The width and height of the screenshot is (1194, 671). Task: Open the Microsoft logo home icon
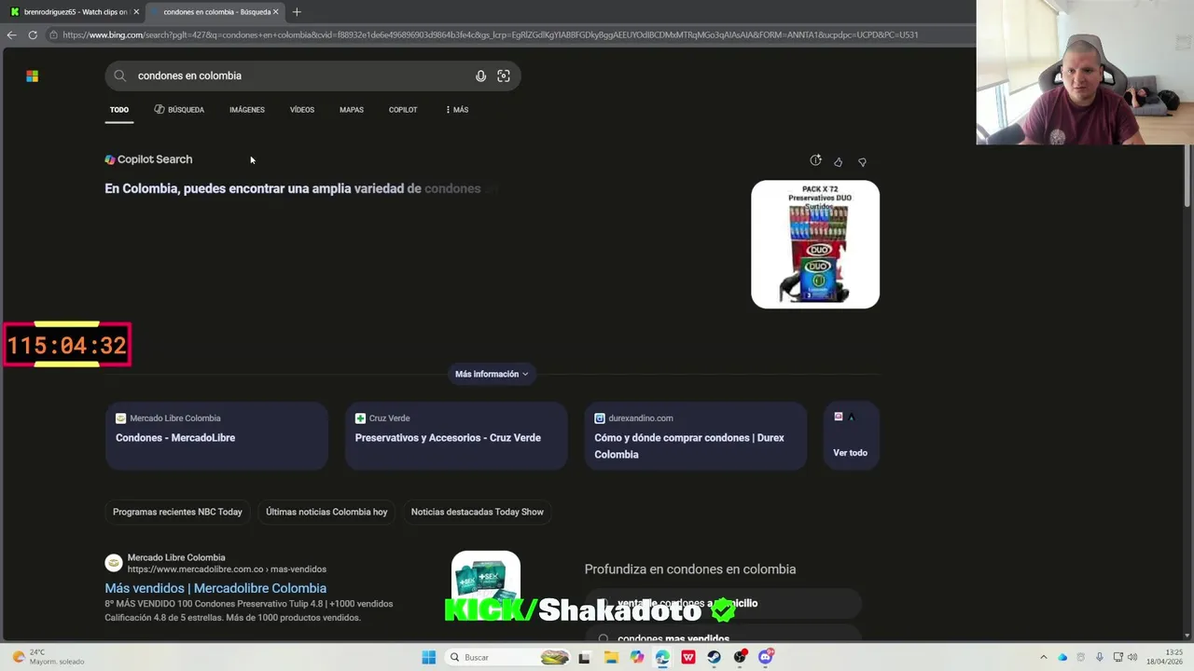33,76
